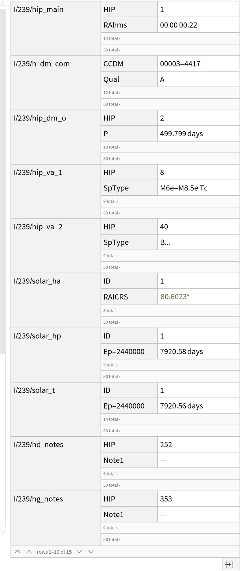This screenshot has height=571, width=240.
Task: Click the scroll-down triangle below the scrollbar
Action: (x=3, y=532)
